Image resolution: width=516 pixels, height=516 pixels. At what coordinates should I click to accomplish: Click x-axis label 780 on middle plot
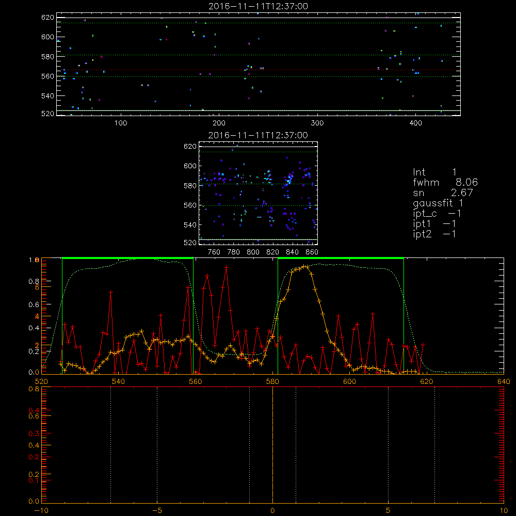[234, 252]
